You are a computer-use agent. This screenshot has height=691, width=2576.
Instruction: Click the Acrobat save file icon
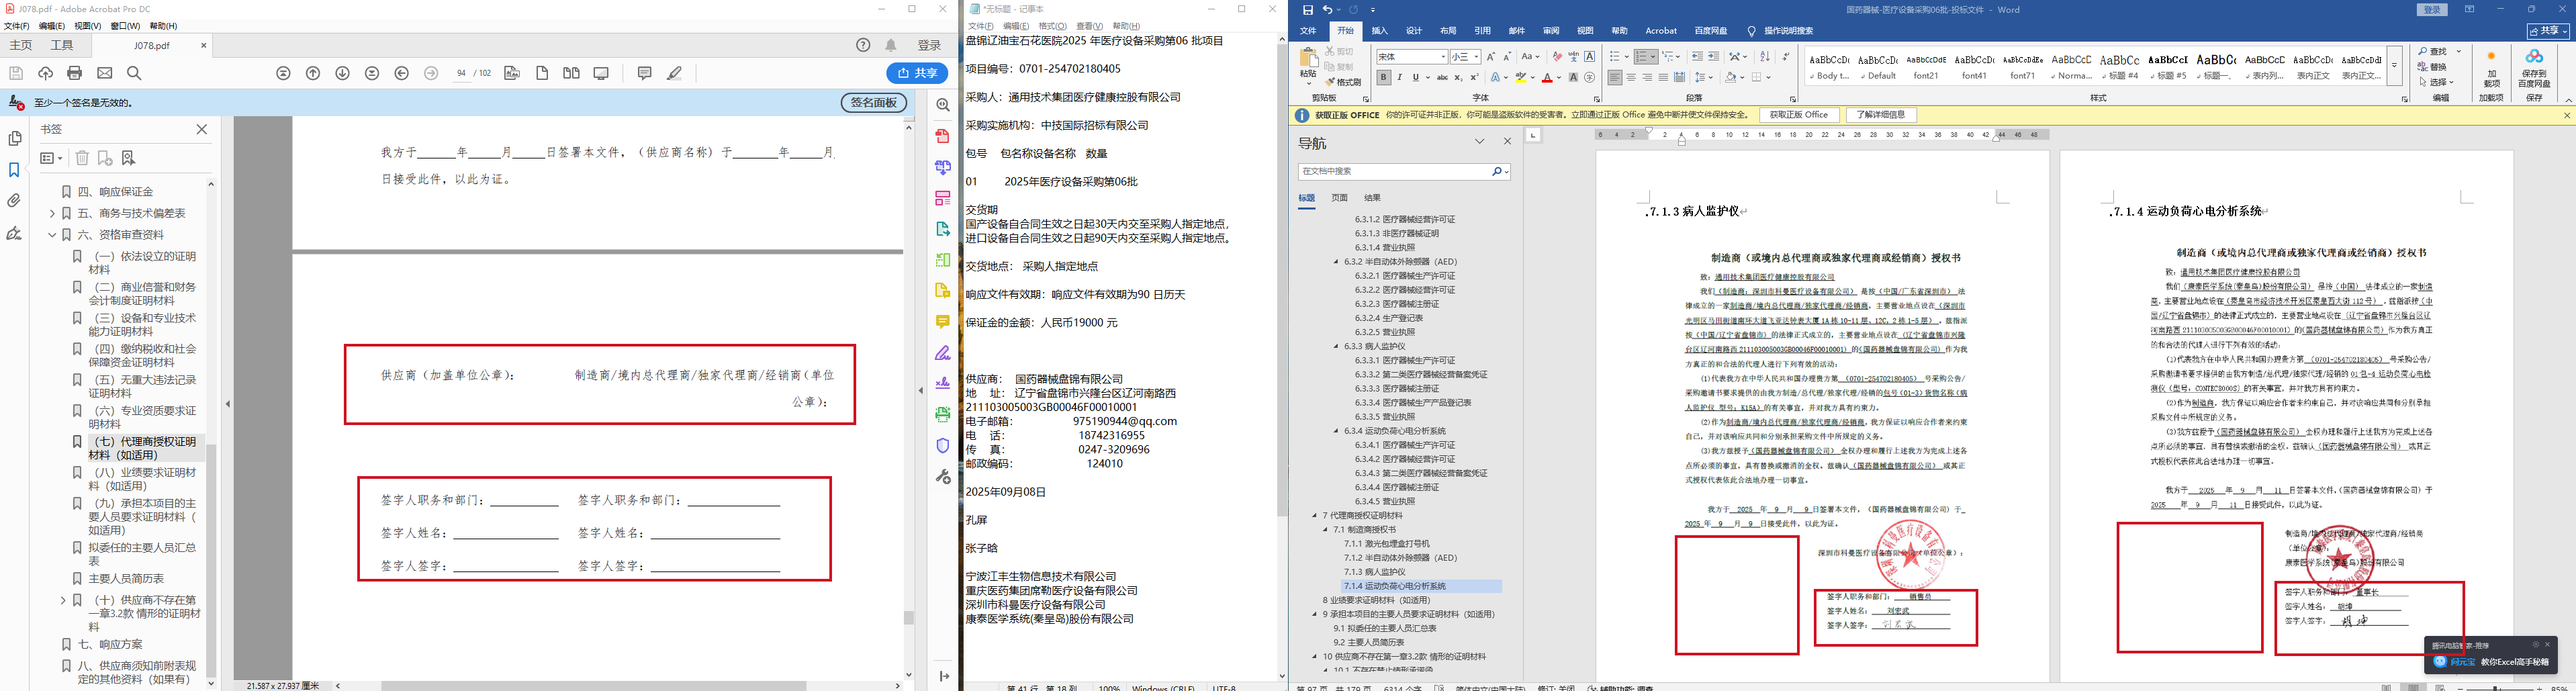point(16,73)
